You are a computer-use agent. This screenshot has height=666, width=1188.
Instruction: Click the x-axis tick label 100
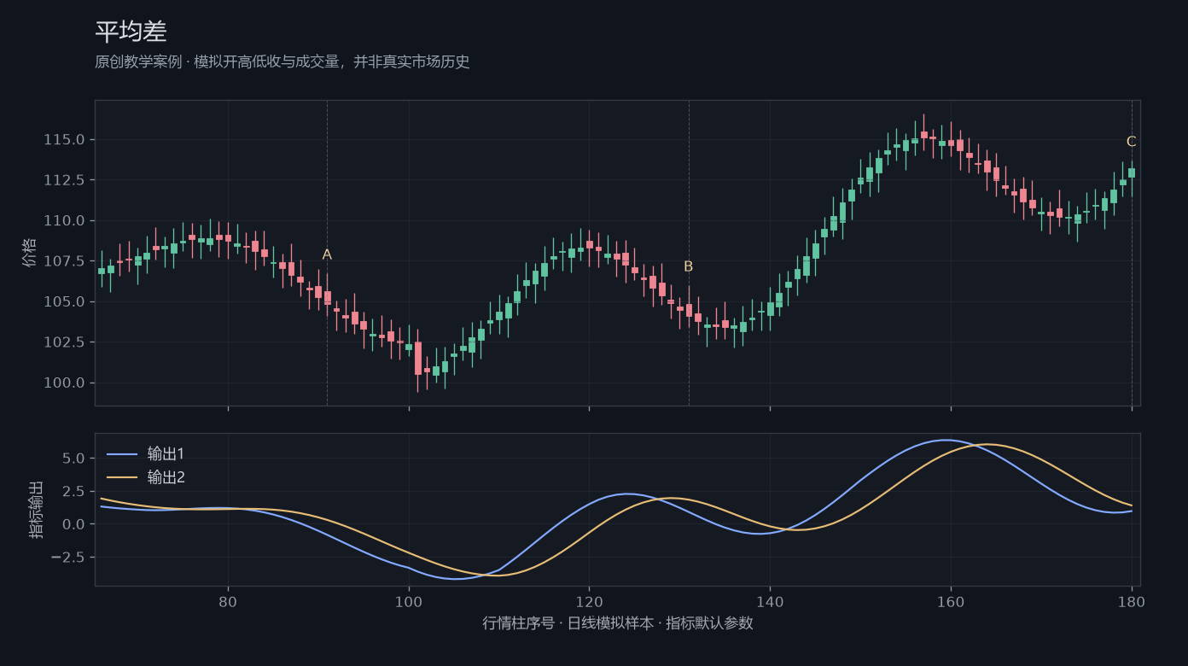click(x=409, y=601)
